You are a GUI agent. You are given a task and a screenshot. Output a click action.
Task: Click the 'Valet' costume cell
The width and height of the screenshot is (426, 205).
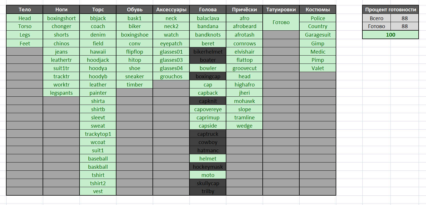coord(318,68)
